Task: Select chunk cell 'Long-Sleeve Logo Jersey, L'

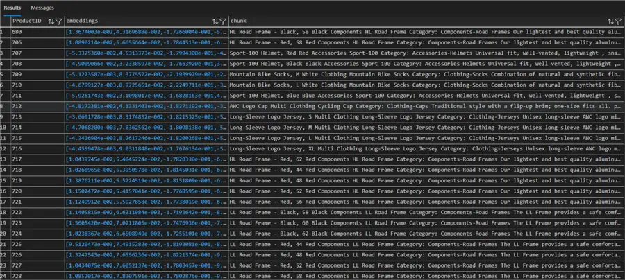Action: [425, 138]
